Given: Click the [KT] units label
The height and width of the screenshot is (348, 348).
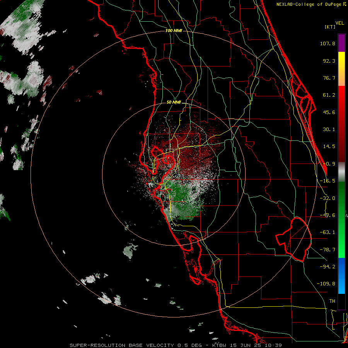Looking at the screenshot, I should (x=330, y=27).
